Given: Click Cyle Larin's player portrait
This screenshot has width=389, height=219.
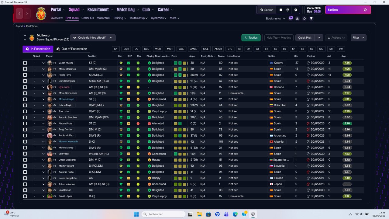Looking at the screenshot, I should click(x=50, y=87).
